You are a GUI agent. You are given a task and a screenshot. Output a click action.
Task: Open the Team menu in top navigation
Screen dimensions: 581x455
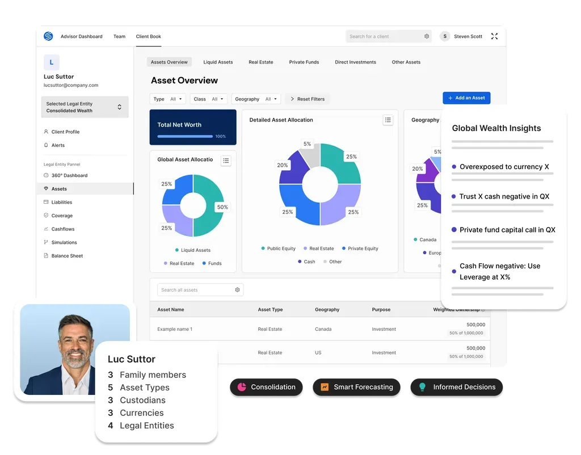click(119, 36)
